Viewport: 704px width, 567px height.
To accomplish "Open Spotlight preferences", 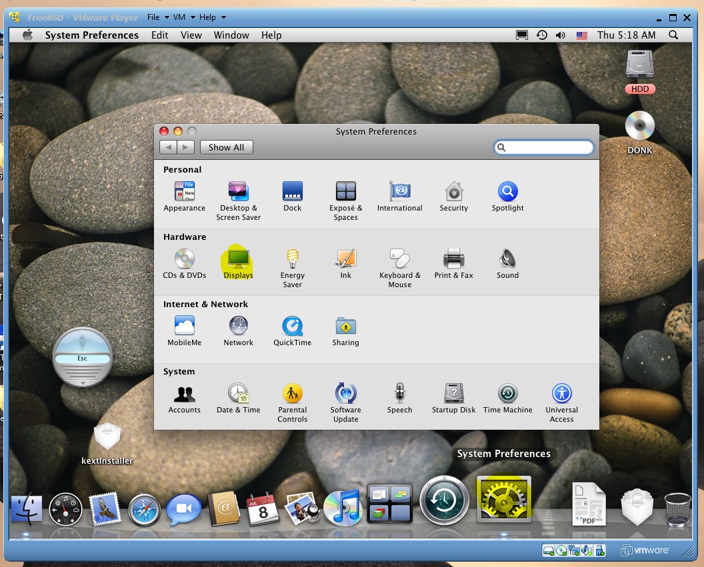I will click(x=508, y=196).
